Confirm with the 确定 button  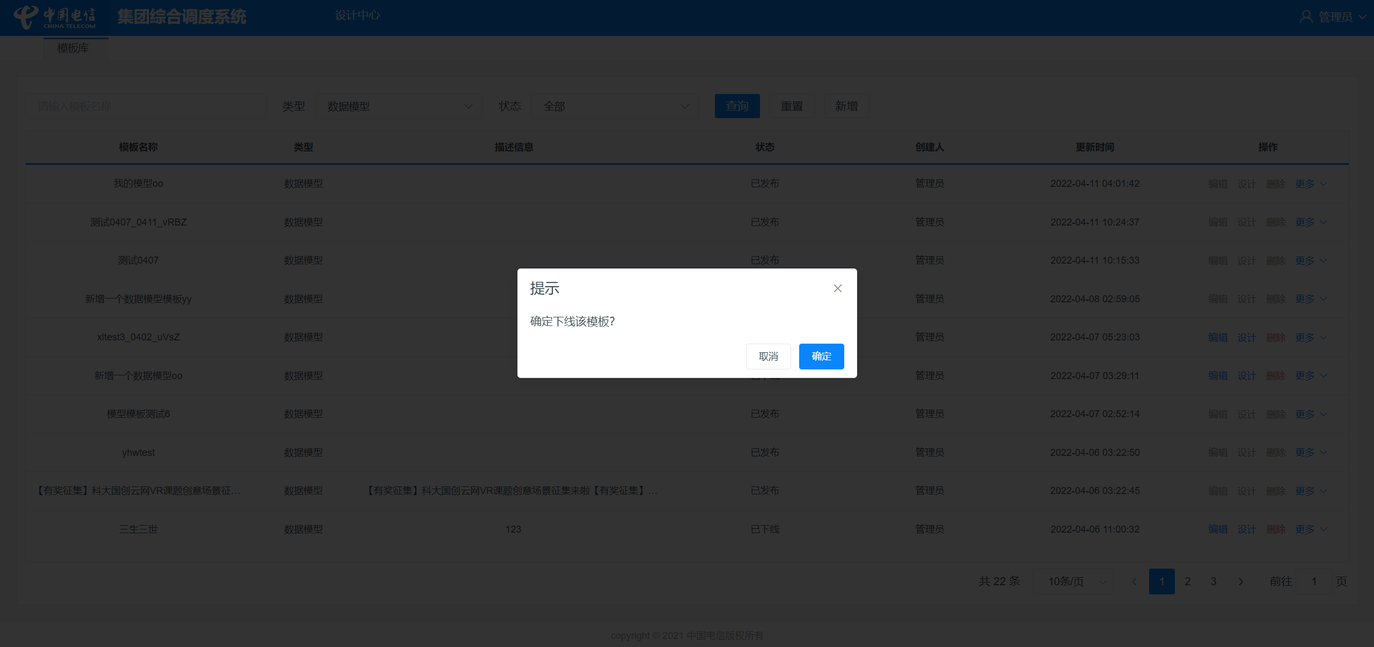coord(821,357)
